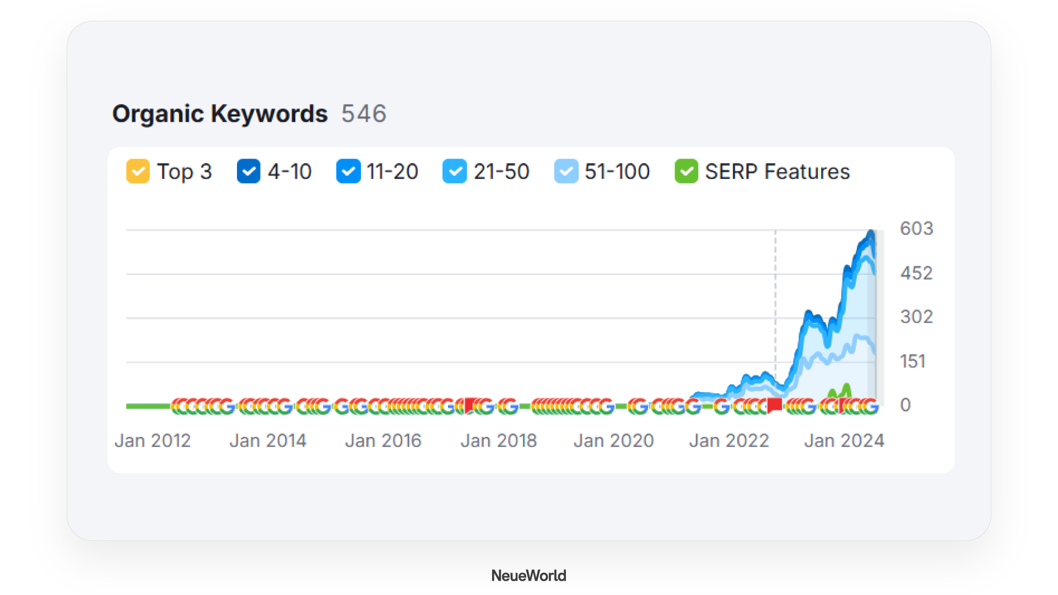
Task: Toggle the 4-10 positions checkbox
Action: (x=249, y=171)
